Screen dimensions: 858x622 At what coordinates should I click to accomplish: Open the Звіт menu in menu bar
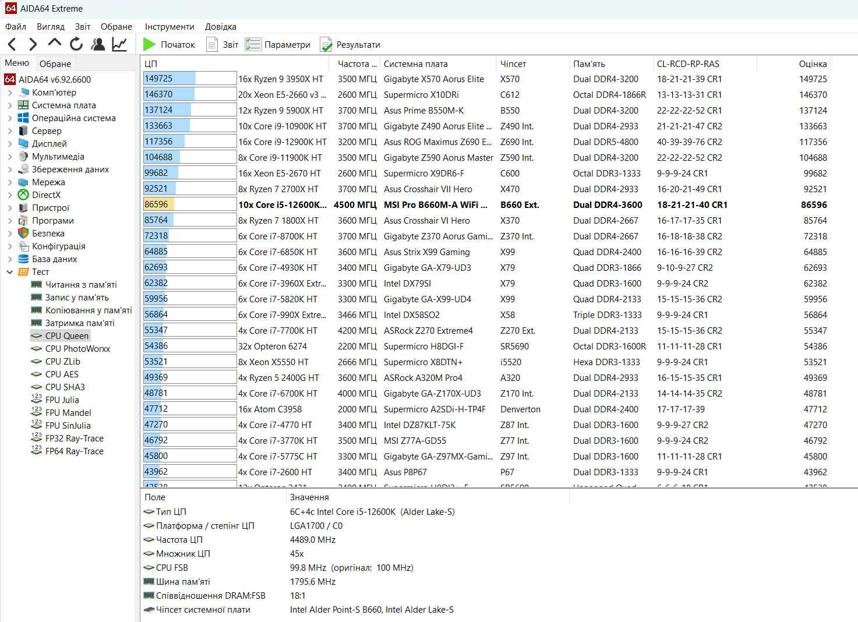[x=83, y=27]
